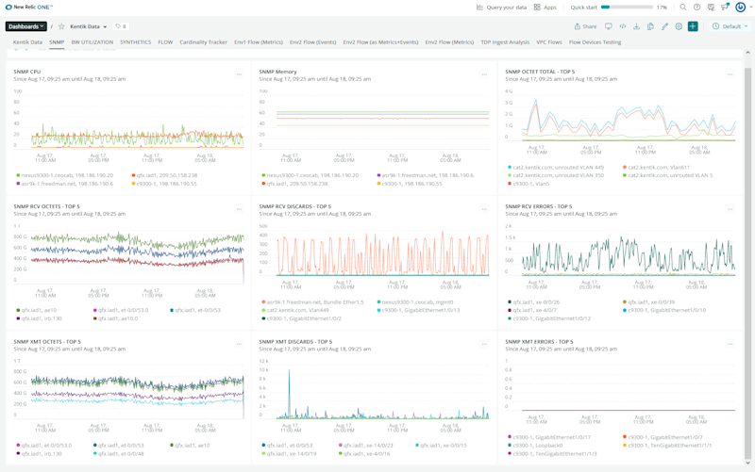755x472 pixels.
Task: Open the VPC Flows tab
Action: pyautogui.click(x=549, y=42)
